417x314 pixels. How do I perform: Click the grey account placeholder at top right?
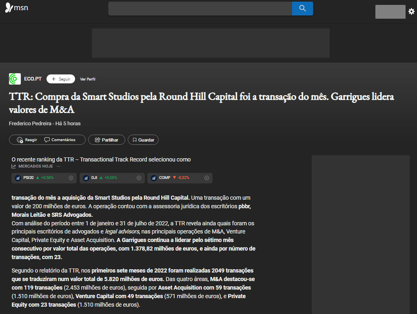point(390,12)
